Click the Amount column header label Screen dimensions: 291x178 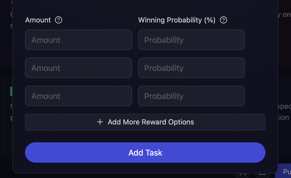tap(38, 20)
